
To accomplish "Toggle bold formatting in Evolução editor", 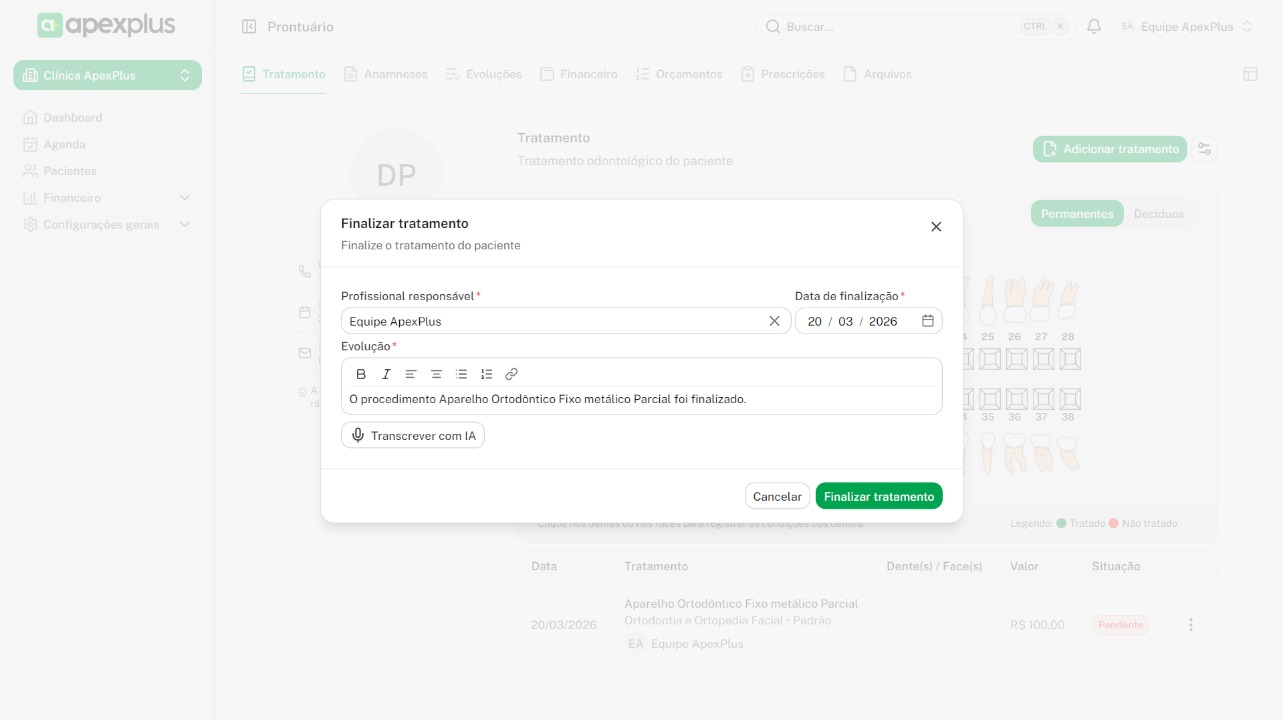I will [x=361, y=374].
